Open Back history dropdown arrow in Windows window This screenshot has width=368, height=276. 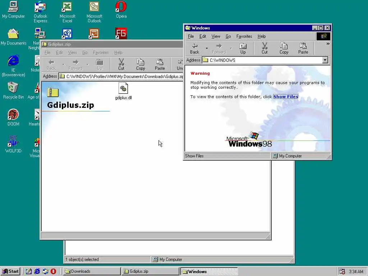click(x=207, y=49)
